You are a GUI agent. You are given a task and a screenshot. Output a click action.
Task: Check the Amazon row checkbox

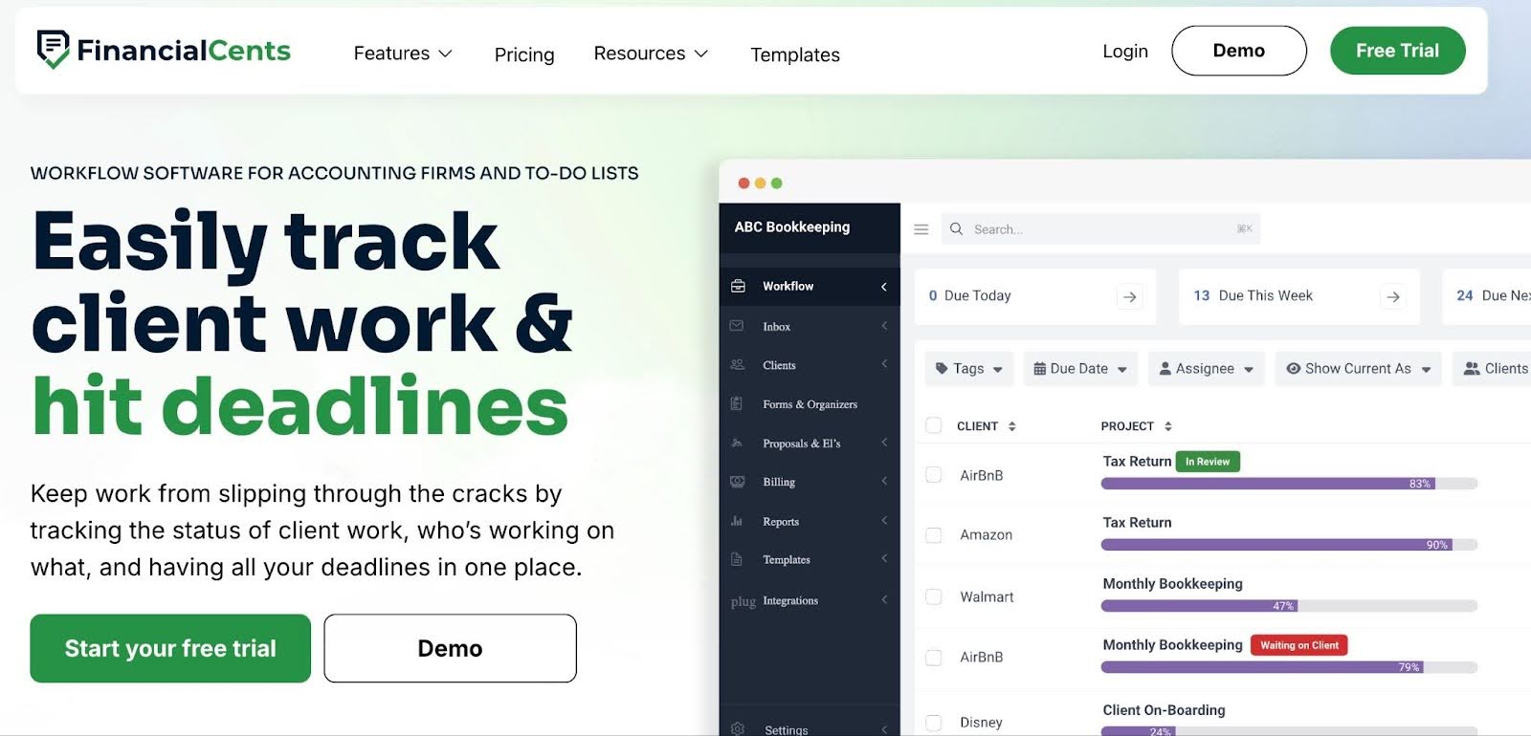934,535
